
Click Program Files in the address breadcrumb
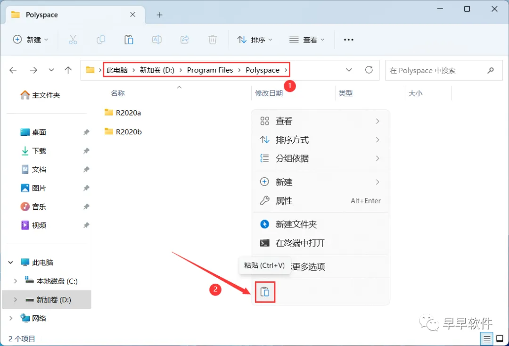[210, 70]
